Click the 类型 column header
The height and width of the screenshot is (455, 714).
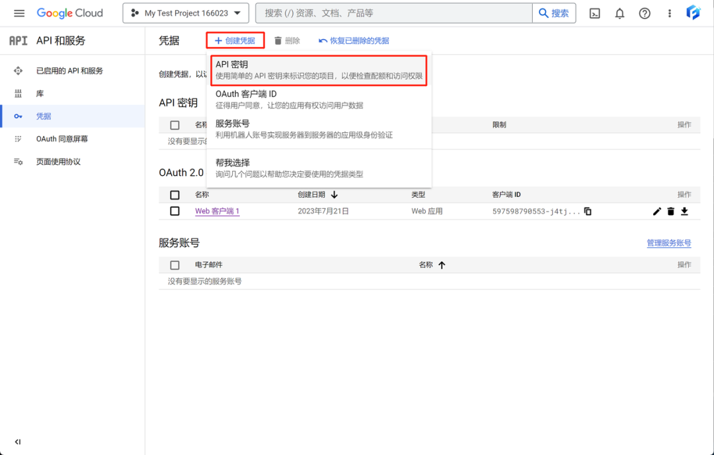(418, 194)
